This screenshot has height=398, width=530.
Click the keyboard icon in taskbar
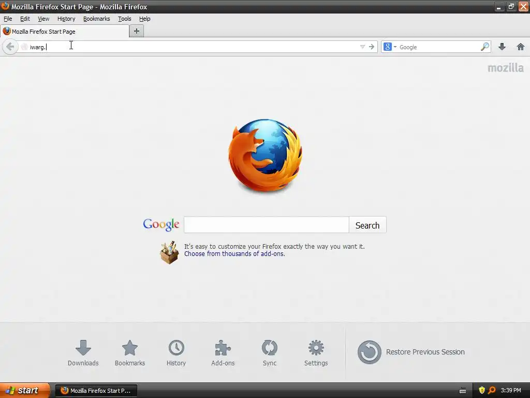463,391
